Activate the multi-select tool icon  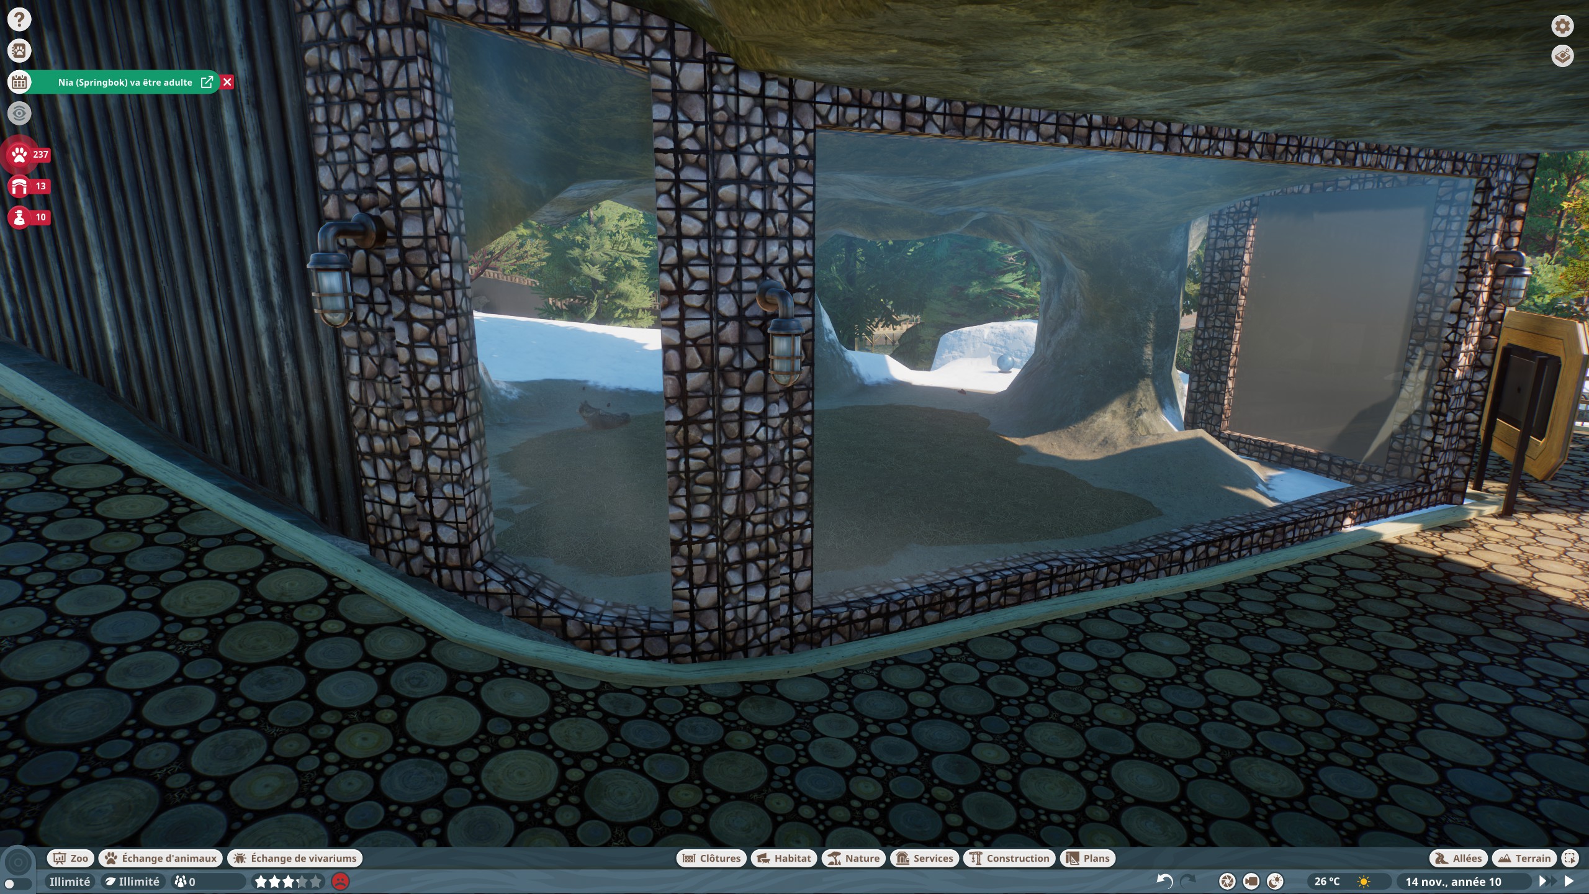[x=1570, y=858]
